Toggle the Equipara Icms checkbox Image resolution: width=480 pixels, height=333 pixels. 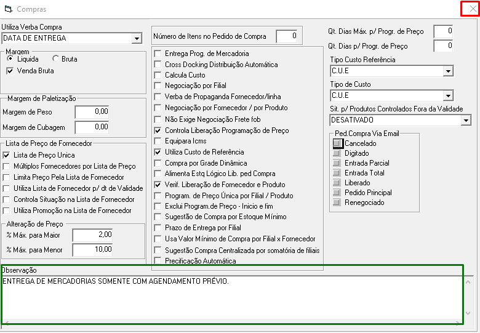(x=158, y=141)
